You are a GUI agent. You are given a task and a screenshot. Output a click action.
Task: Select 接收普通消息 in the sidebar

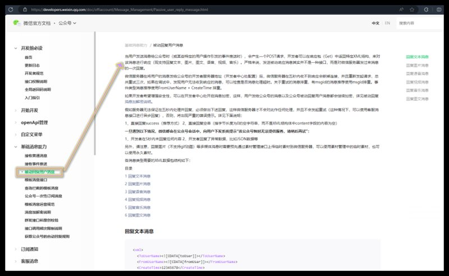(36, 156)
